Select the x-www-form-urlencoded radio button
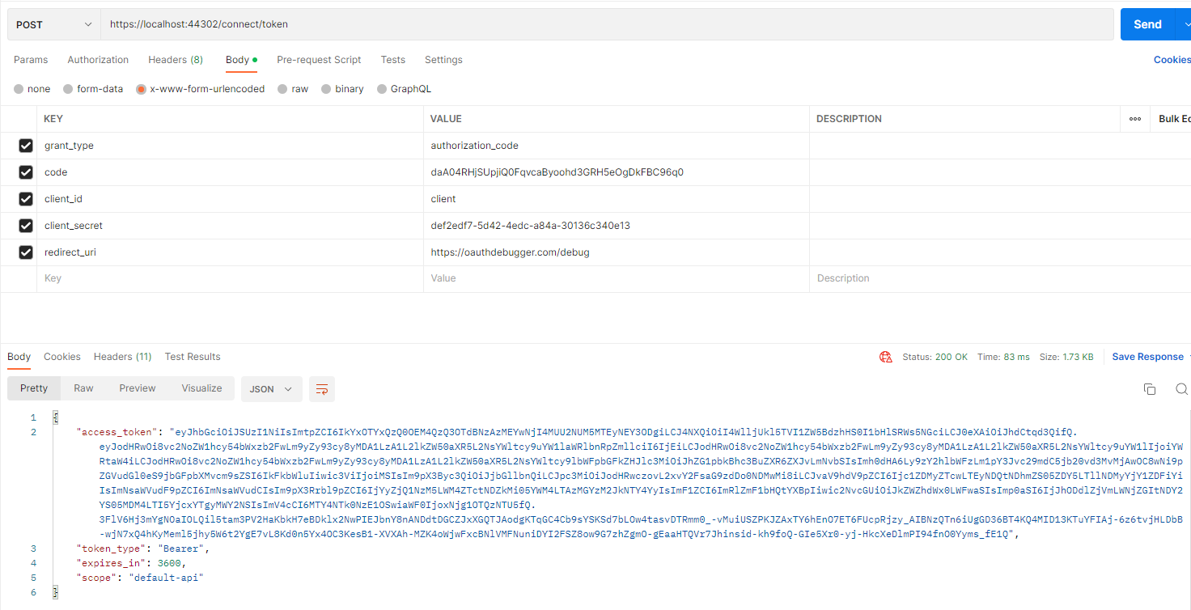The image size is (1191, 610). (142, 89)
